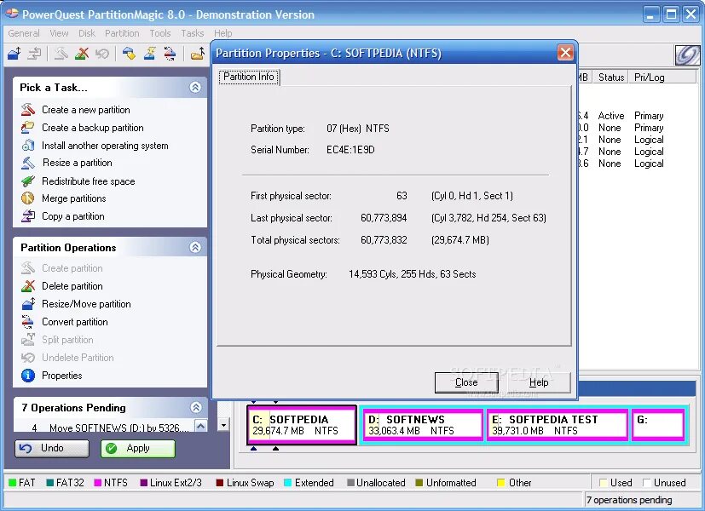Select the C: SOFTPEDIA partition in disk map
The height and width of the screenshot is (511, 705).
click(x=302, y=425)
